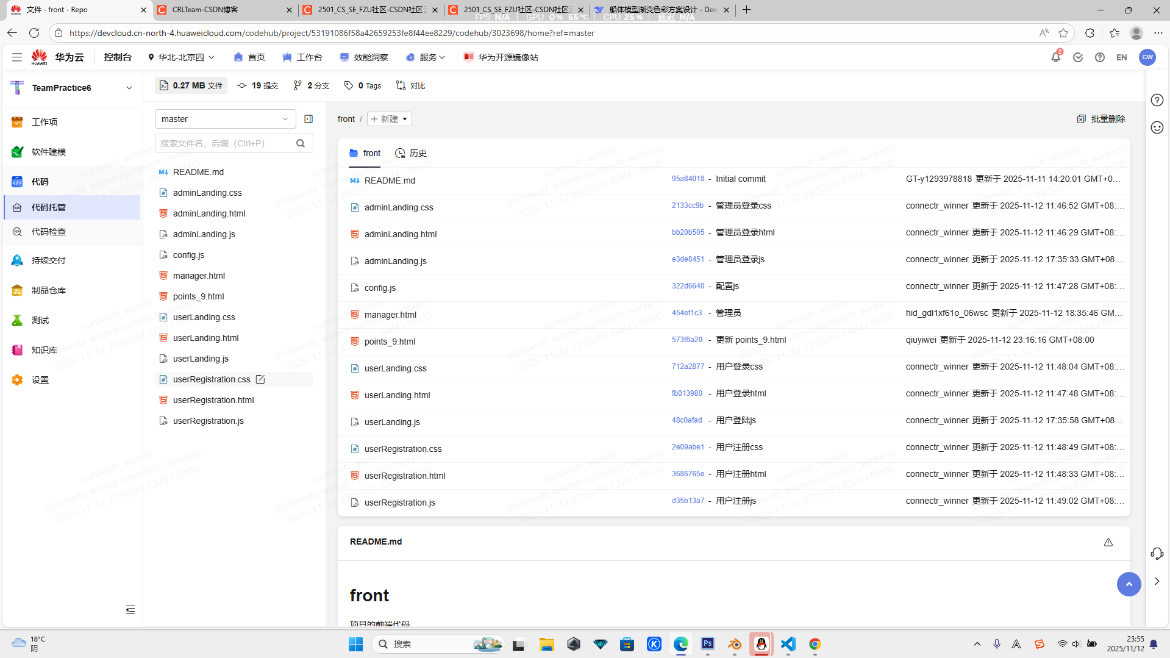This screenshot has height=658, width=1170.
Task: Expand the right panel arrow
Action: [x=1157, y=581]
